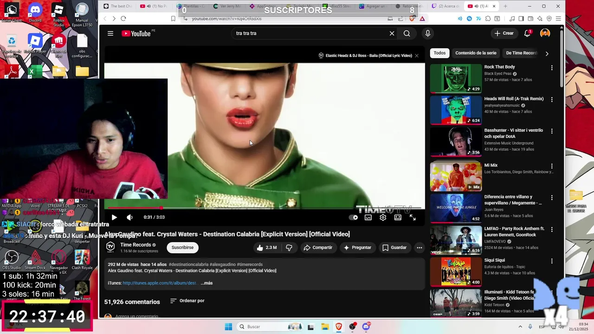Click the 'Agrega un comentario' field

pyautogui.click(x=137, y=316)
